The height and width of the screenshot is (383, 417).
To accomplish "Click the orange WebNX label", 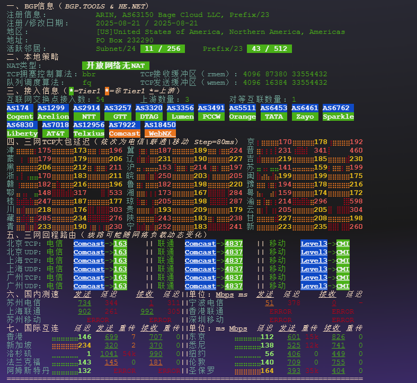I will [x=160, y=133].
